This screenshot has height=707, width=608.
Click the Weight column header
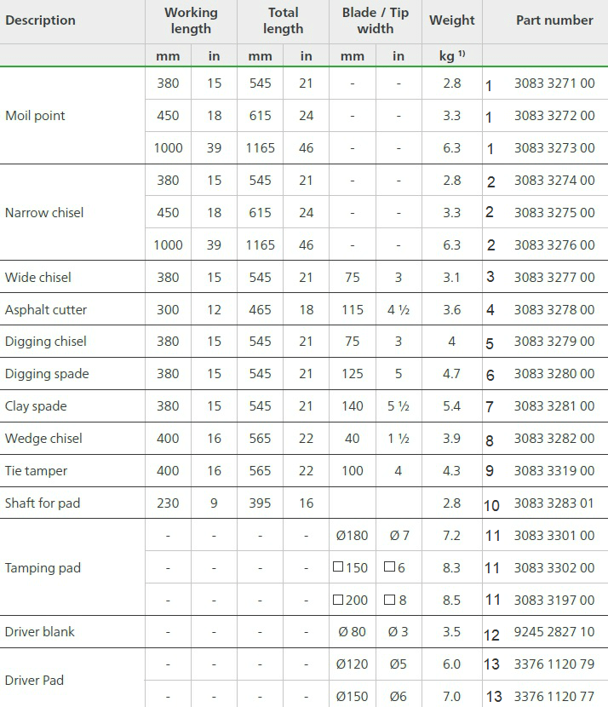click(451, 20)
